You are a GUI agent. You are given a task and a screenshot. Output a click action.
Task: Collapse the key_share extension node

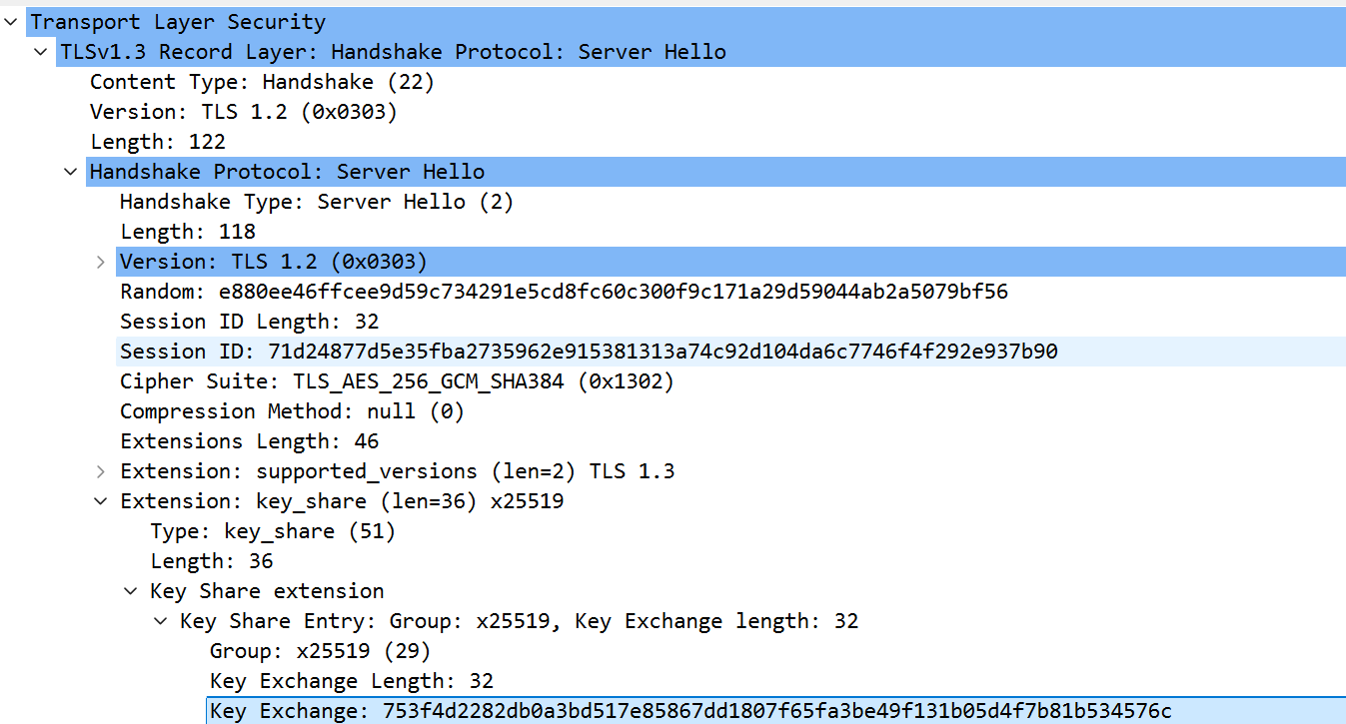coord(100,501)
